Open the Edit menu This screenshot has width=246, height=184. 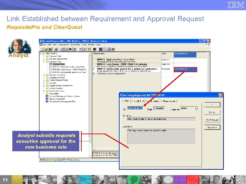coord(49,45)
